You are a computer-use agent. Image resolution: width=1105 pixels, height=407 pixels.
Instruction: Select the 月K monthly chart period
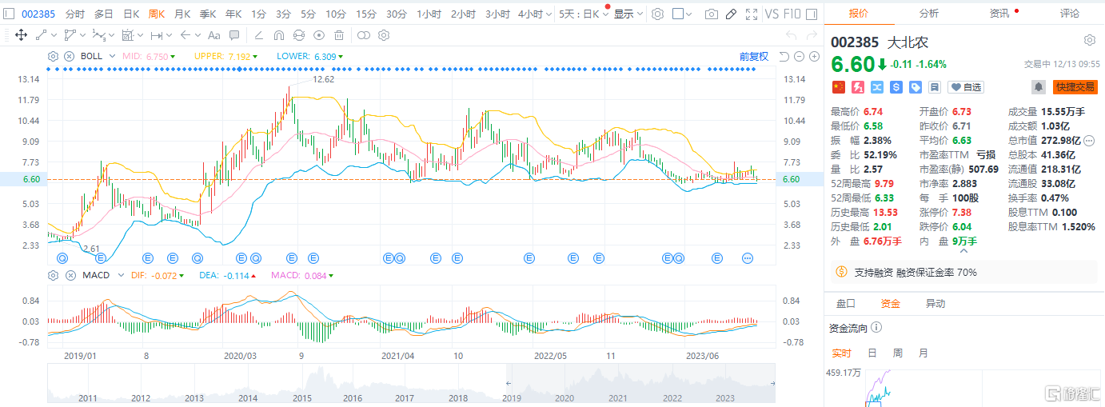point(182,14)
